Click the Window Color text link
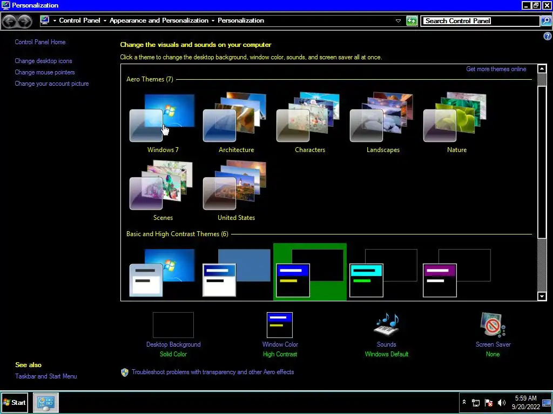Image resolution: width=553 pixels, height=414 pixels. click(280, 344)
